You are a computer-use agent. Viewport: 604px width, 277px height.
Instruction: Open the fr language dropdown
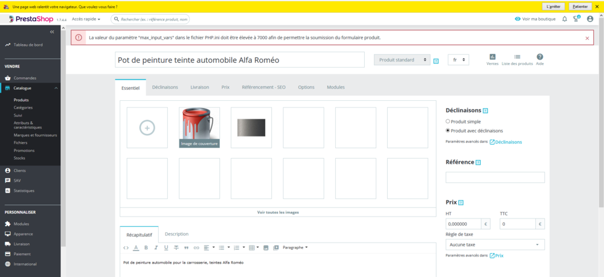coord(458,60)
